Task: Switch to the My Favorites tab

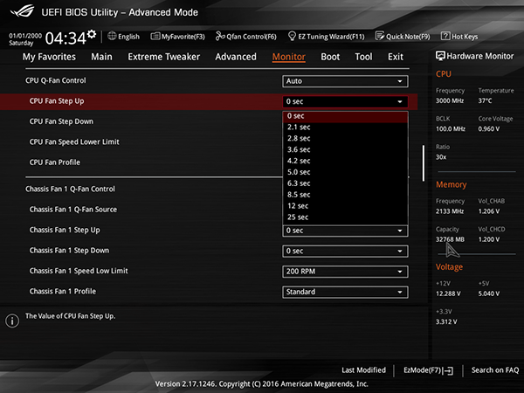Action: 49,57
